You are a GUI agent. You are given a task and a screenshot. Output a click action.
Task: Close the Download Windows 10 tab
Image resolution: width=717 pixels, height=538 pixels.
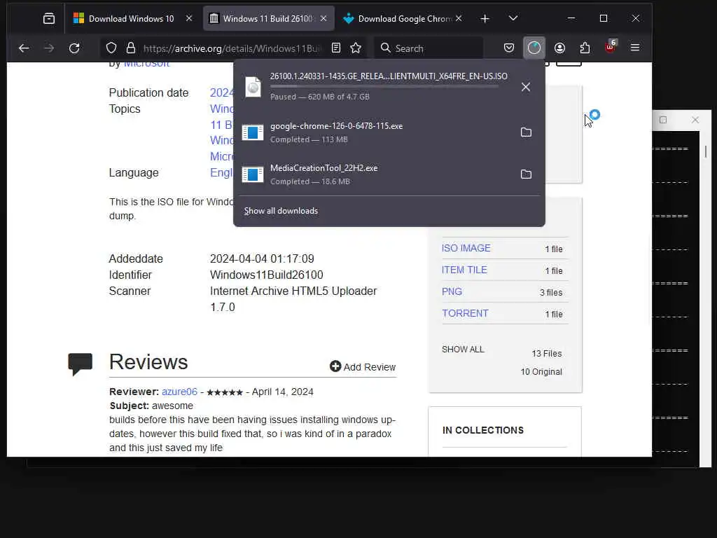pos(189,18)
